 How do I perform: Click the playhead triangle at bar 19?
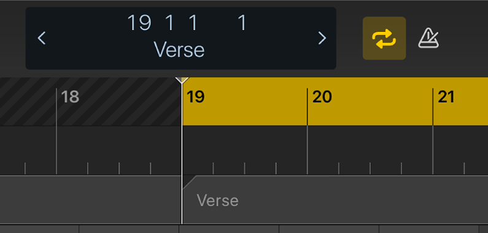tap(182, 80)
